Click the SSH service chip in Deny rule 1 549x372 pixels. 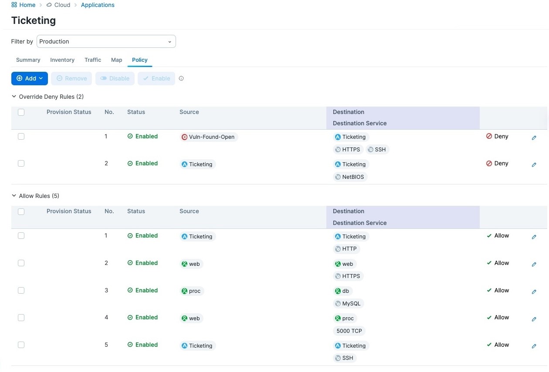pos(377,150)
